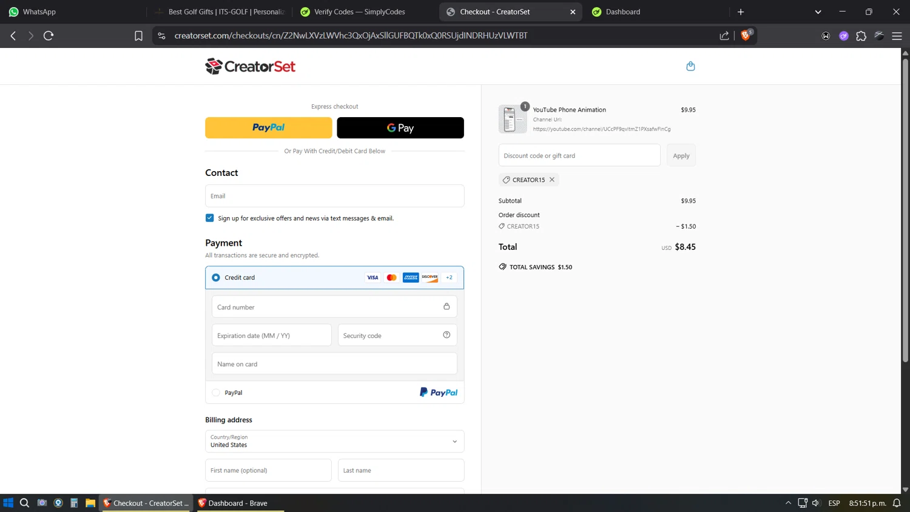Open Brave Shields icon in address bar
The width and height of the screenshot is (910, 512).
tap(746, 35)
